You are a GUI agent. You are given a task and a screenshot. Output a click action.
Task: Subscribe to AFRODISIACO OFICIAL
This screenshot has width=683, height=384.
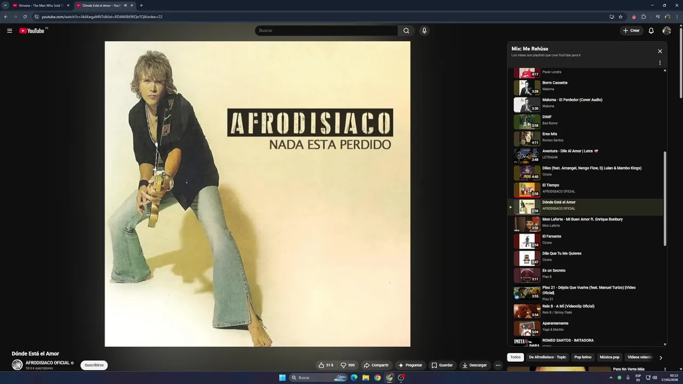coord(94,365)
